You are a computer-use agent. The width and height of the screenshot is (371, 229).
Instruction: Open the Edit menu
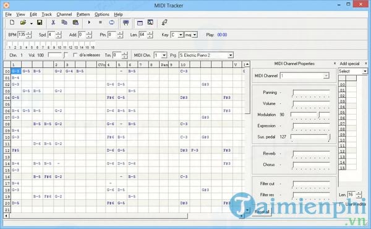coord(33,14)
